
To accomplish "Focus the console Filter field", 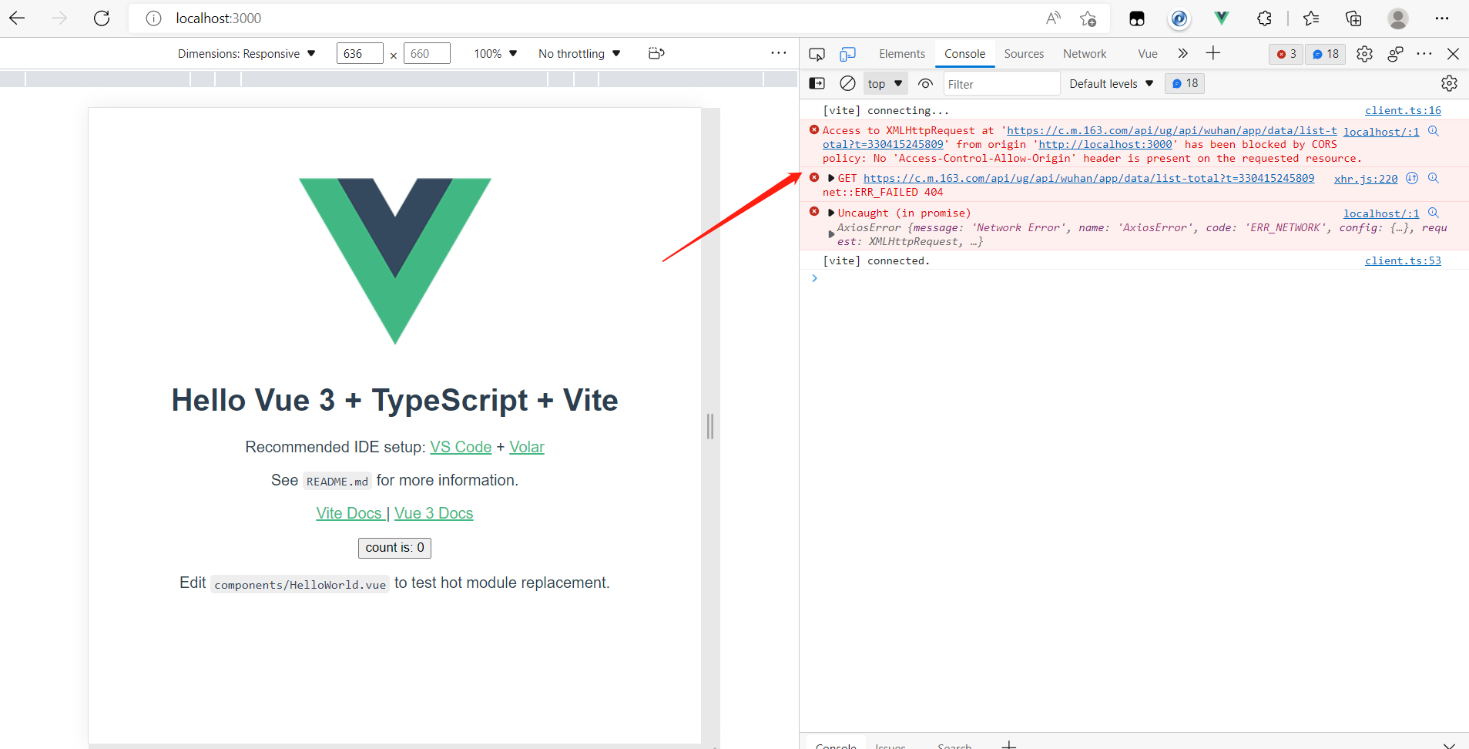I will [1001, 84].
